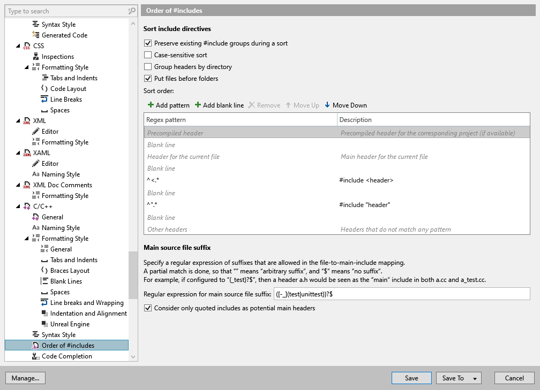Uncheck 'Preserve existing #include groups during a sort'

(x=148, y=43)
